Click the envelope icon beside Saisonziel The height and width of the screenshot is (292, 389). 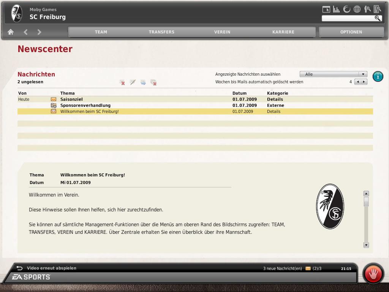point(54,99)
